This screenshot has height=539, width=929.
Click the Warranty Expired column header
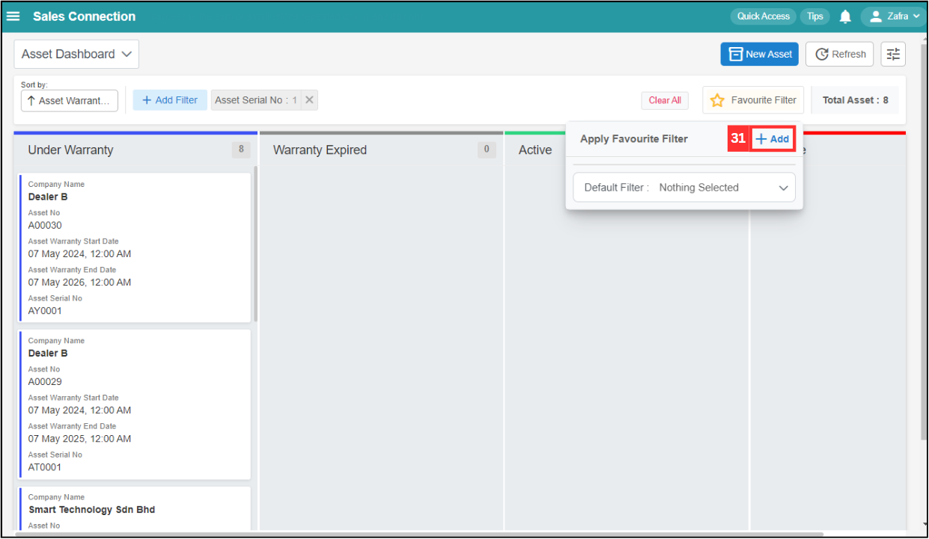point(320,150)
